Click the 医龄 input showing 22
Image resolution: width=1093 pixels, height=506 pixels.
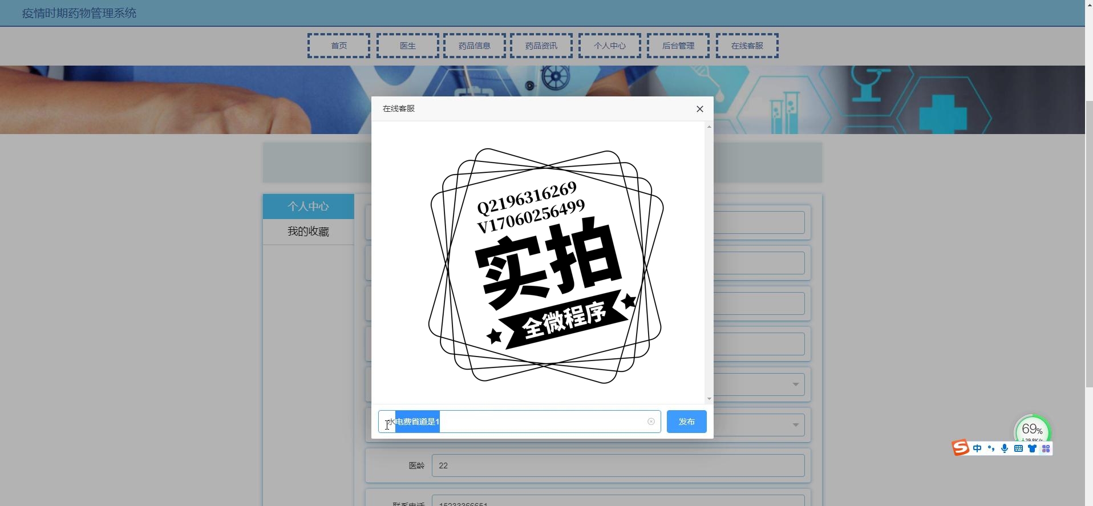(x=618, y=465)
